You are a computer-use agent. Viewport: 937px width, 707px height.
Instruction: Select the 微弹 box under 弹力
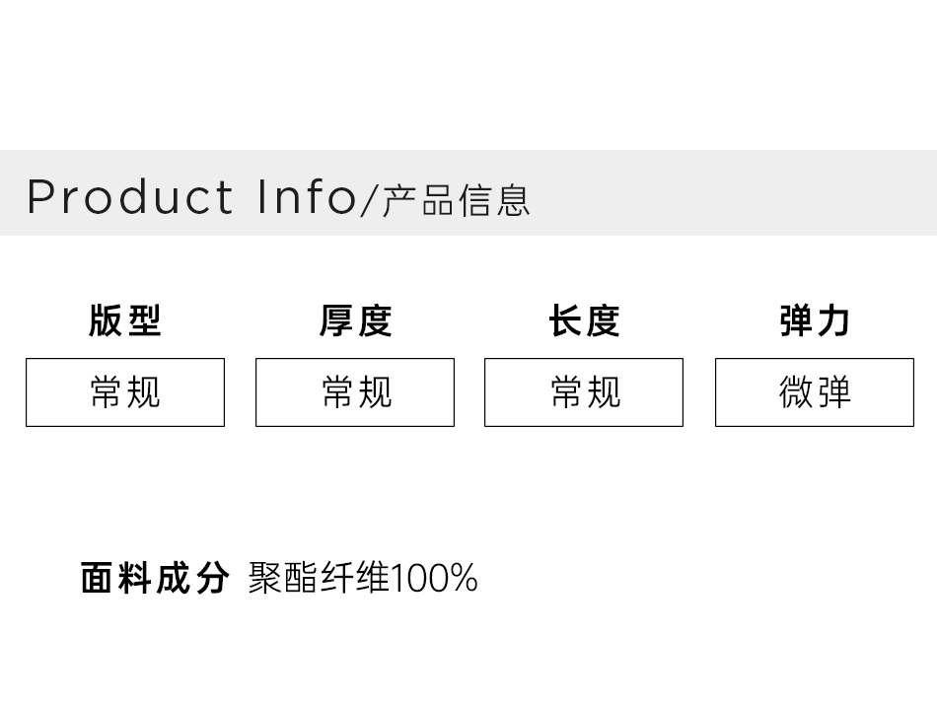pos(815,392)
